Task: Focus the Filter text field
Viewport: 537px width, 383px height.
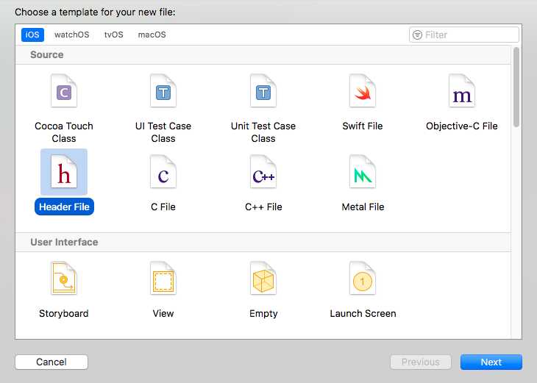Action: pyautogui.click(x=464, y=35)
